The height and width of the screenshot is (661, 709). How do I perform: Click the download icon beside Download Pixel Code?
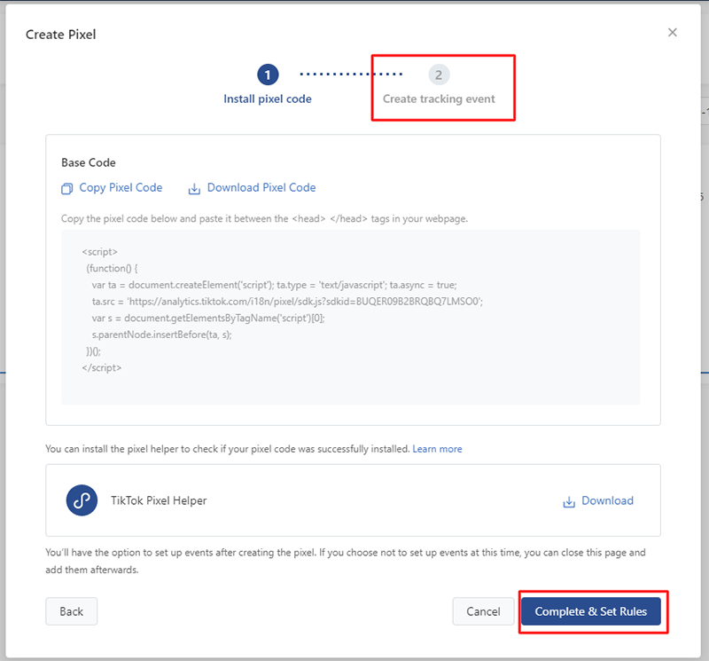point(194,187)
